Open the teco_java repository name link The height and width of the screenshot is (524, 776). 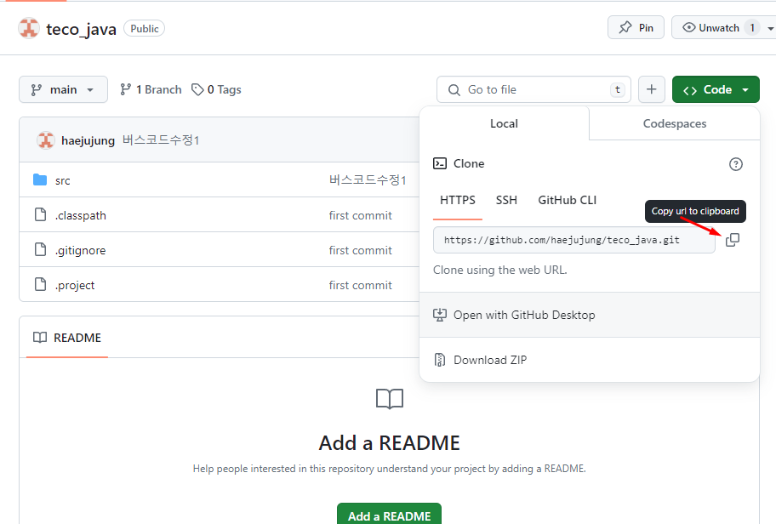(81, 29)
